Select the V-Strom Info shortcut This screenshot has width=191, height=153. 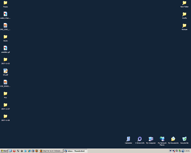point(140,140)
